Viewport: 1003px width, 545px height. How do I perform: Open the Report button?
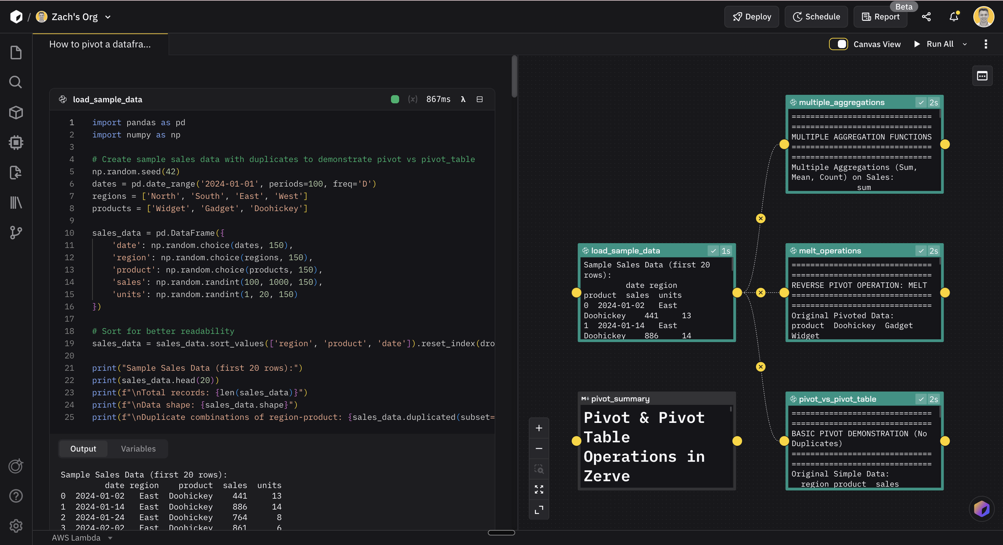click(x=881, y=17)
